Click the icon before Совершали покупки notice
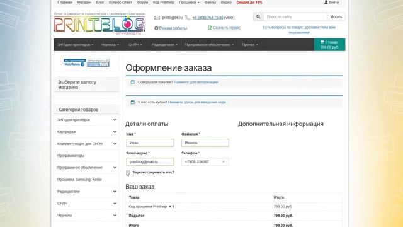403x227 pixels. pos(133,82)
